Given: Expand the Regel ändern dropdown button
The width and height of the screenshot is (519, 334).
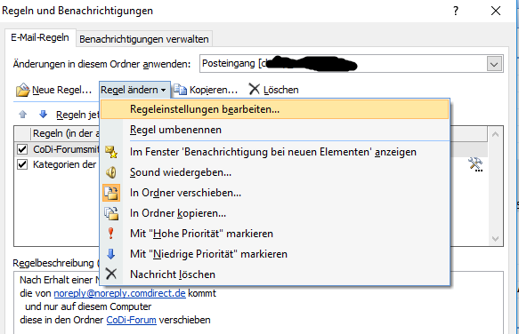Looking at the screenshot, I should [x=134, y=90].
